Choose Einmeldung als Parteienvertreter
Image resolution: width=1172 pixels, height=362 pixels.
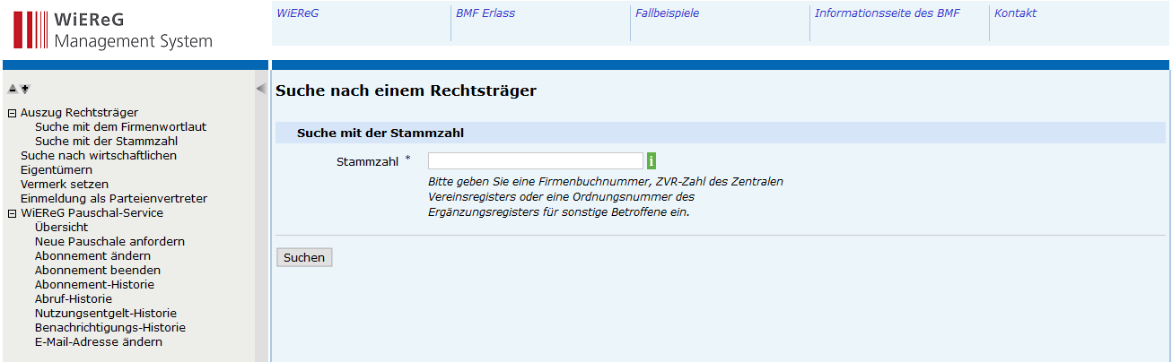(114, 199)
